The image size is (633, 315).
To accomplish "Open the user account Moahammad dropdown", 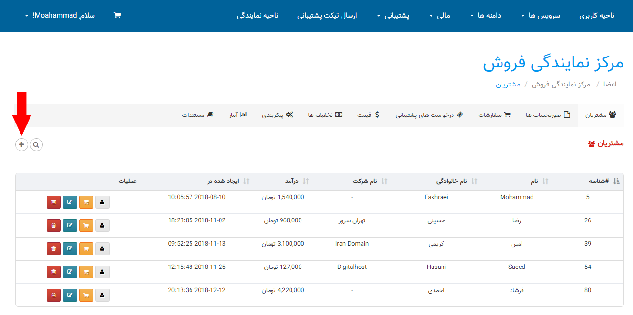I will pos(60,16).
